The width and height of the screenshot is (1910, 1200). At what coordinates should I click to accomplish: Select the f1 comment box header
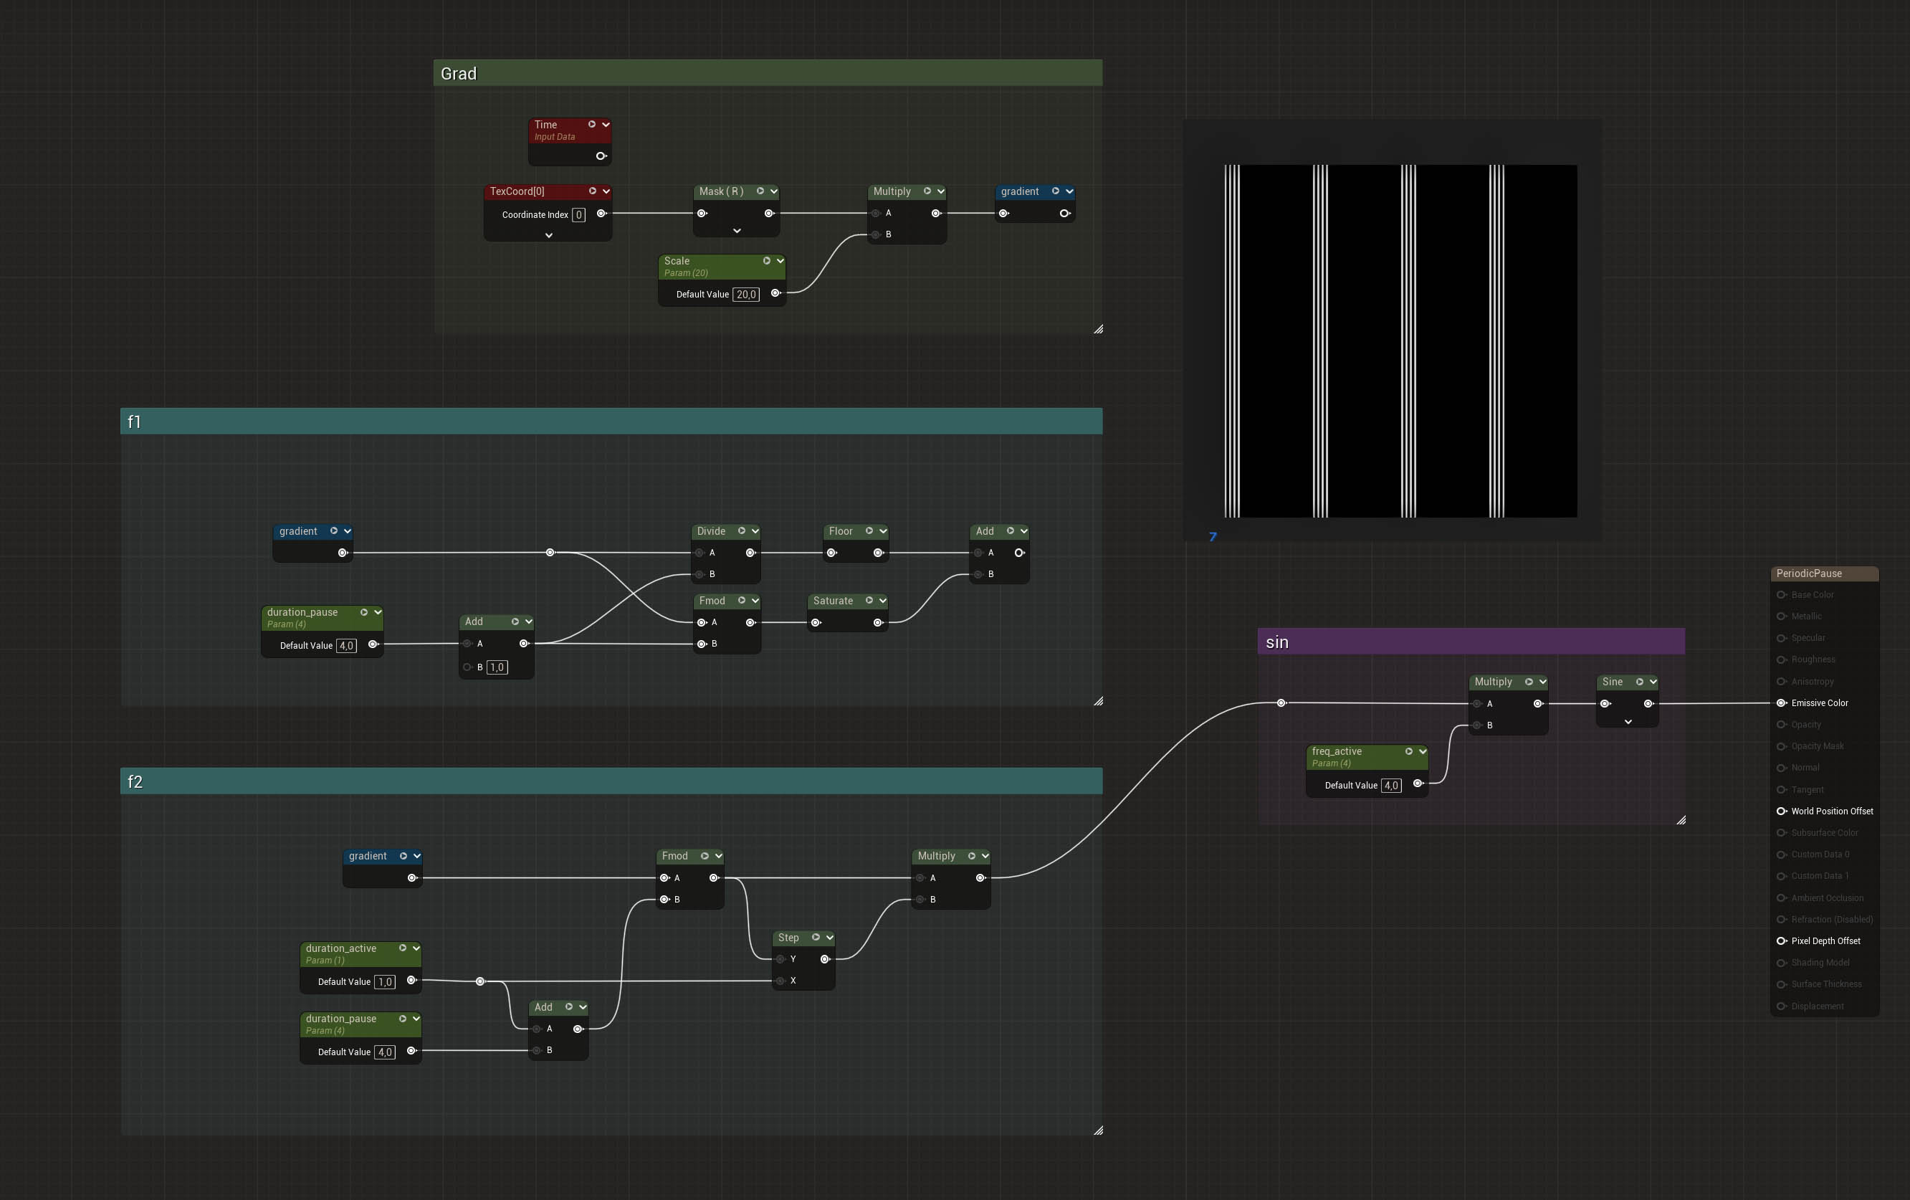[x=611, y=422]
